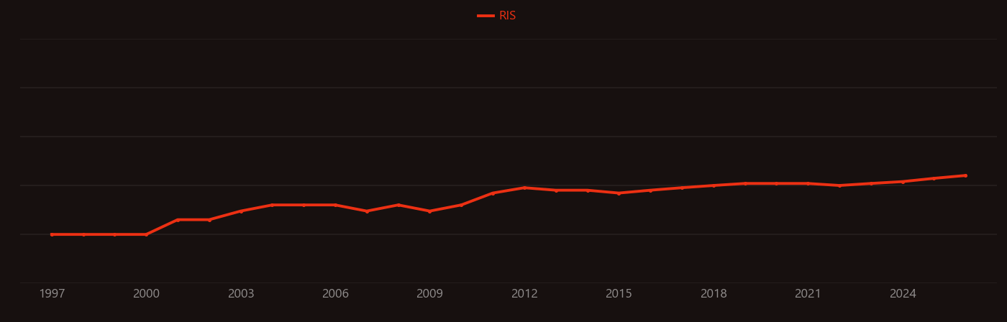This screenshot has height=322, width=1007.
Task: Click RIS data point above 2018
Action: 714,185
